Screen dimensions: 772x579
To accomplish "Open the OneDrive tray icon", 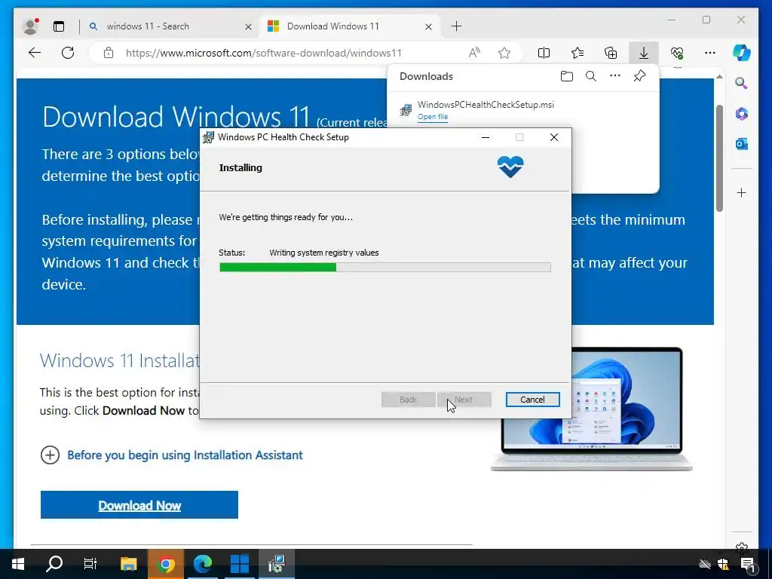I will tap(705, 564).
